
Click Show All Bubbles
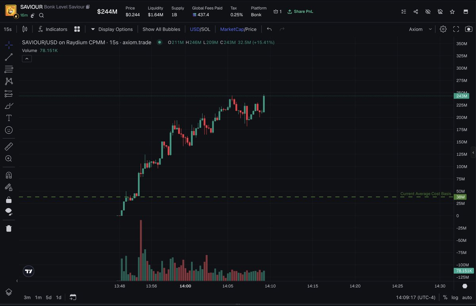[x=161, y=29]
